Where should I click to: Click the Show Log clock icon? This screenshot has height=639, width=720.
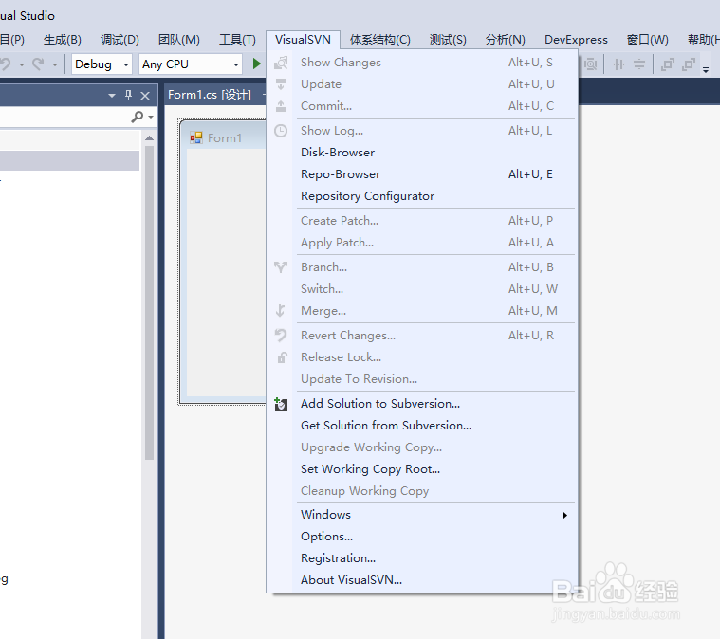click(281, 131)
